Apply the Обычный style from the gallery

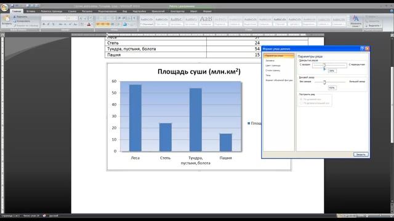coord(147,21)
